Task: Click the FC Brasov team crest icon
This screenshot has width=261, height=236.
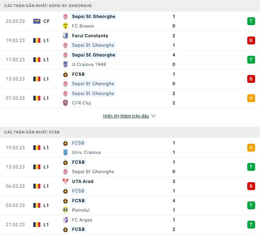Action: (x=65, y=26)
